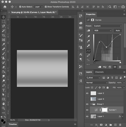
Task: Click the on-image targeted adjustment hand tool
Action: coord(88,30)
